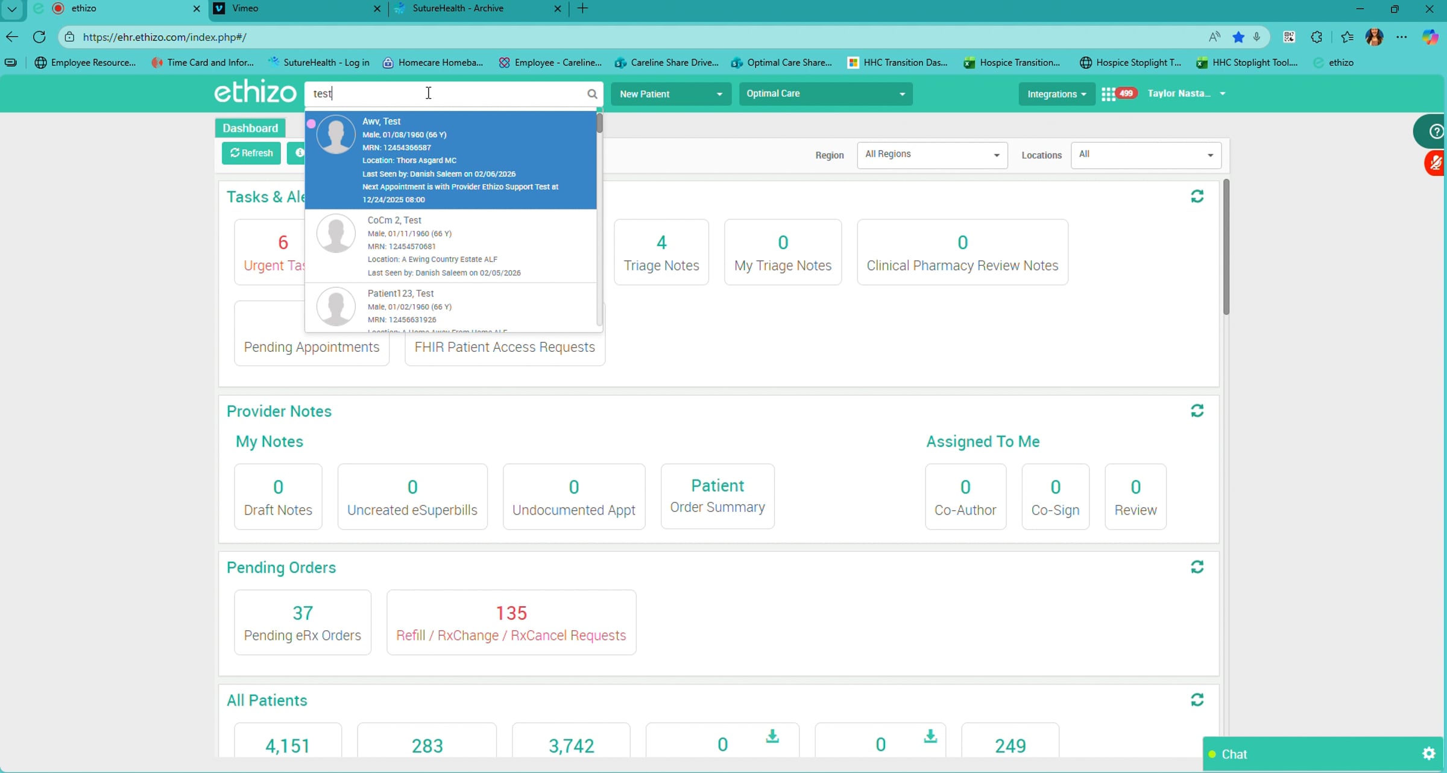Open browser extensions puzzle icon
Viewport: 1447px width, 773px height.
(1316, 37)
